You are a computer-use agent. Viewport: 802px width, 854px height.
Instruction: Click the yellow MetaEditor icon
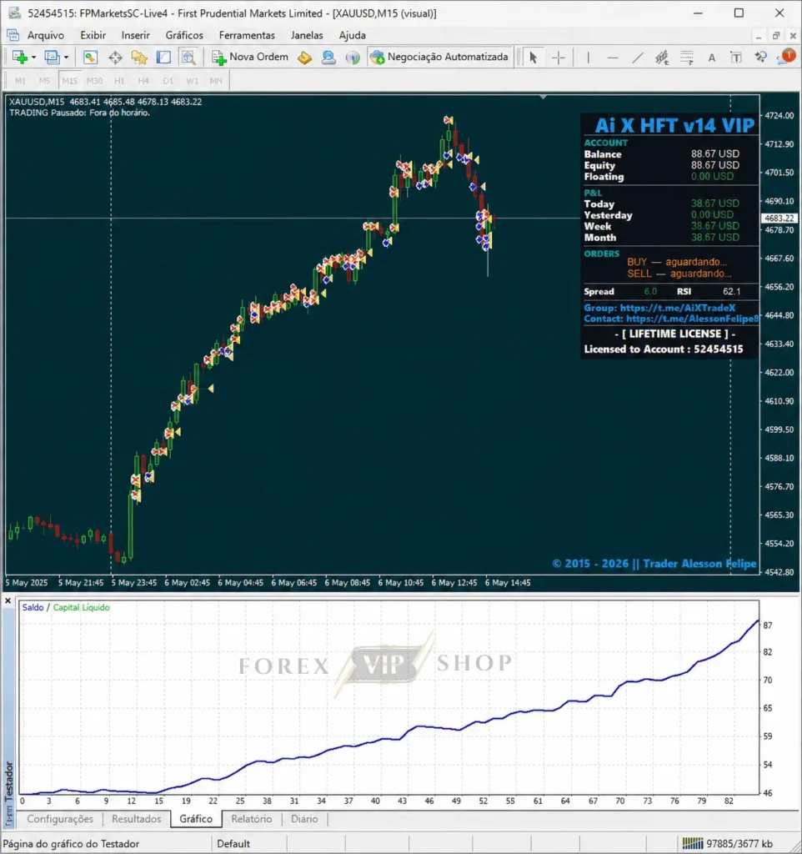coord(304,58)
